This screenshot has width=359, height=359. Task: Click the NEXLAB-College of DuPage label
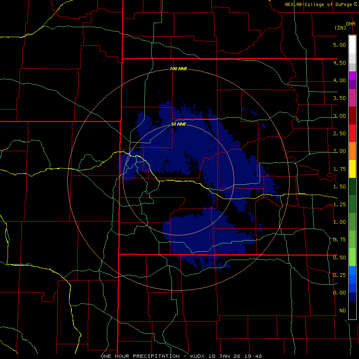tap(321, 4)
